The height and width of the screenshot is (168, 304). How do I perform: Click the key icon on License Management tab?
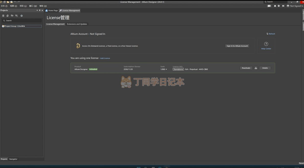(x=61, y=10)
